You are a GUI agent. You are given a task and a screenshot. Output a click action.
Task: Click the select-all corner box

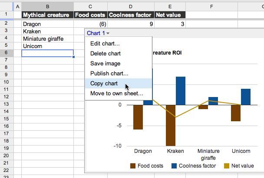tap(7, 6)
